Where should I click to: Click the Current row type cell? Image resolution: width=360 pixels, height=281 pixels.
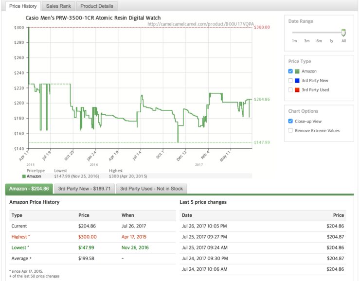pos(19,226)
